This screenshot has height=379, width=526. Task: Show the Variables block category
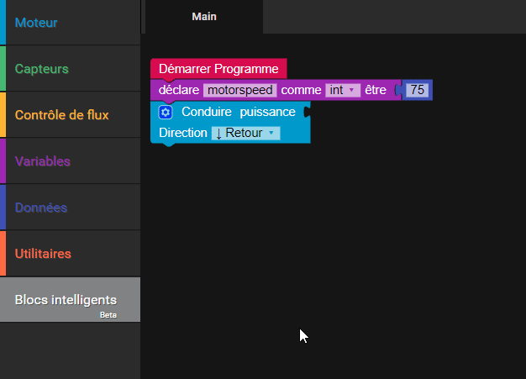(43, 161)
